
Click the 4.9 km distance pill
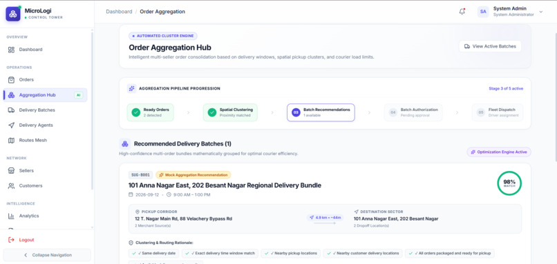325,218
